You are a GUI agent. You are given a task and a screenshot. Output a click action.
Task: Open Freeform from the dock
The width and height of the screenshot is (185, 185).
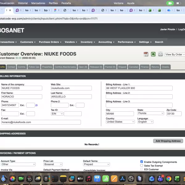(72, 179)
